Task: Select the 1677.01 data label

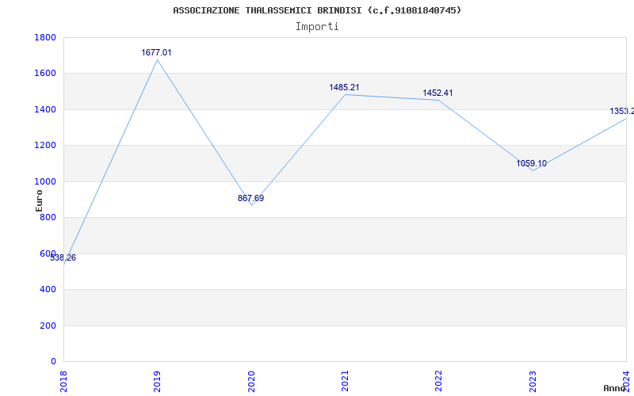Action: click(156, 52)
